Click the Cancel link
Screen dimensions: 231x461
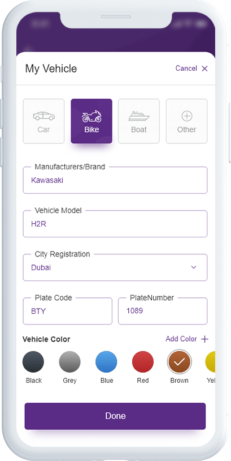pos(186,68)
